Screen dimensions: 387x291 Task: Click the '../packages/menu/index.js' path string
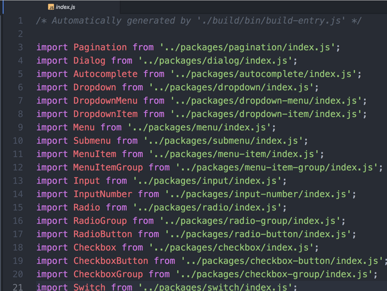tap(202, 127)
